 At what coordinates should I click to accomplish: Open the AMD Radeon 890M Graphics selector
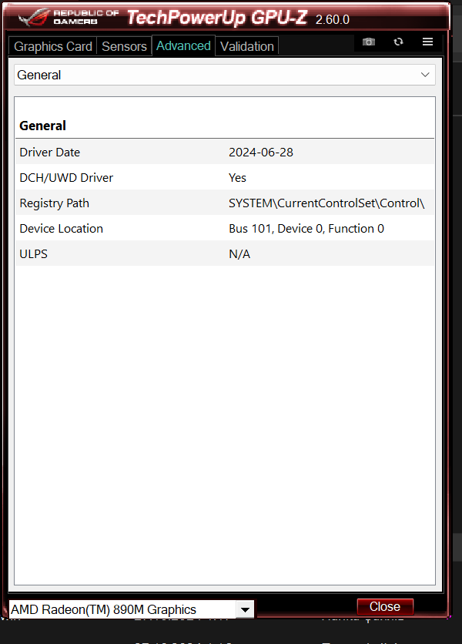pos(132,609)
